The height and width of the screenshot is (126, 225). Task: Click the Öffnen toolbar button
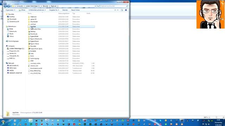(x=22, y=10)
